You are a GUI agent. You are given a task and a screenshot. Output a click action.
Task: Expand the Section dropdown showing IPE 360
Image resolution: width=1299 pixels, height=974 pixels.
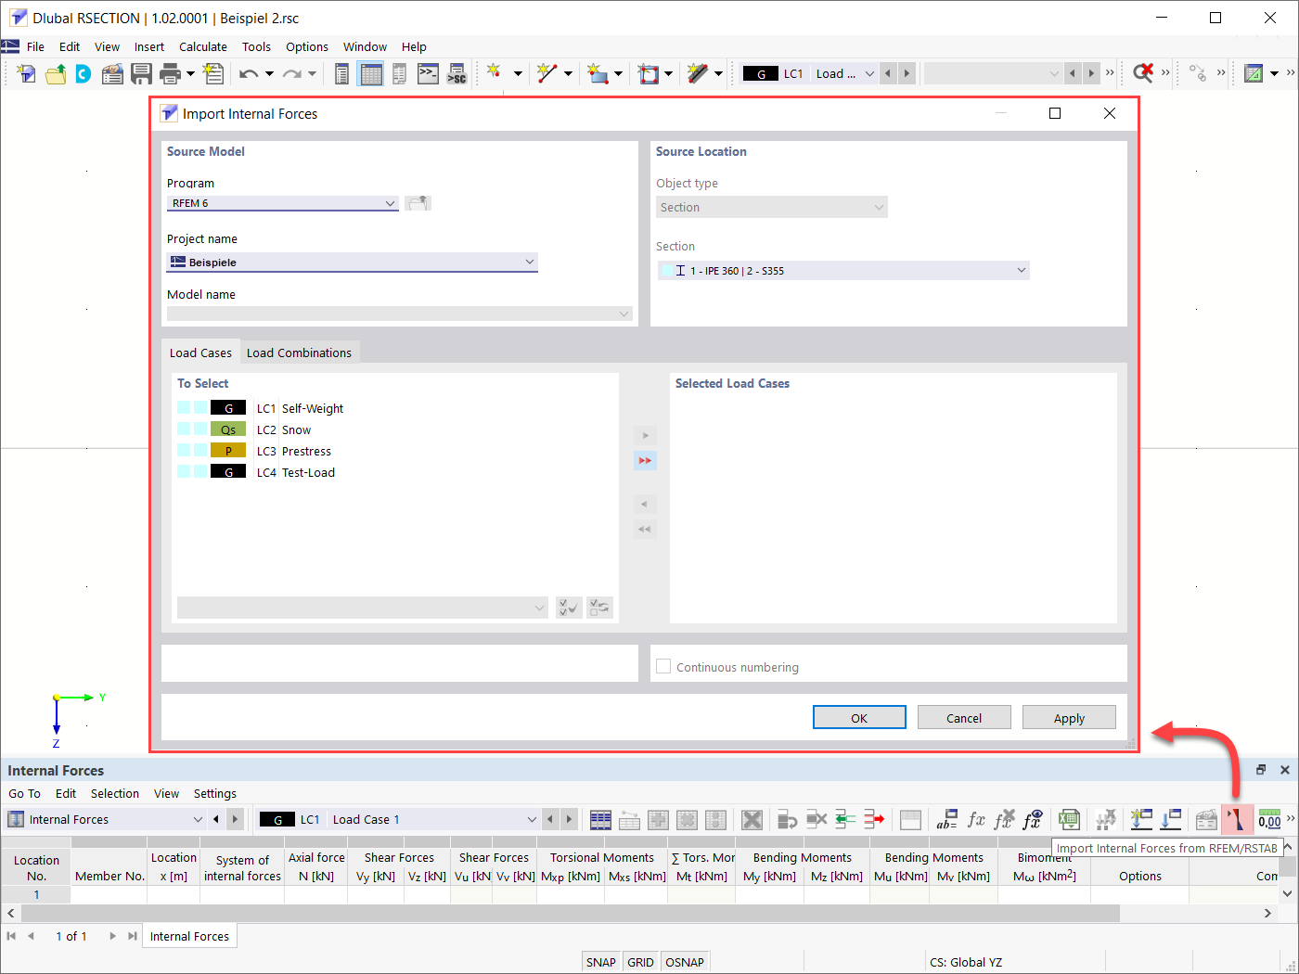point(1020,270)
